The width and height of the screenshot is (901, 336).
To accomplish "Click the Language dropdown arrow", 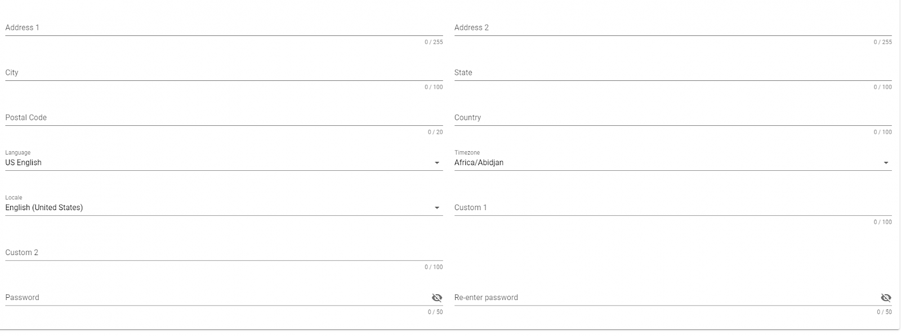I will [x=438, y=163].
